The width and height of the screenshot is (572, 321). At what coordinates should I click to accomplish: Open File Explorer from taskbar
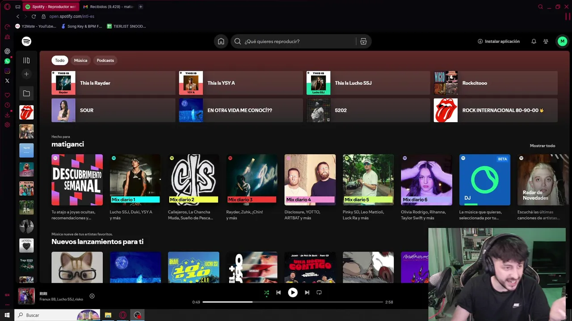pos(108,315)
